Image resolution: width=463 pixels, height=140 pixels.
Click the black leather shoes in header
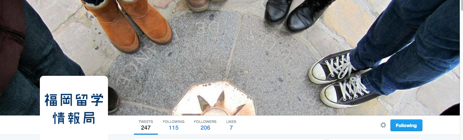coord(298,15)
